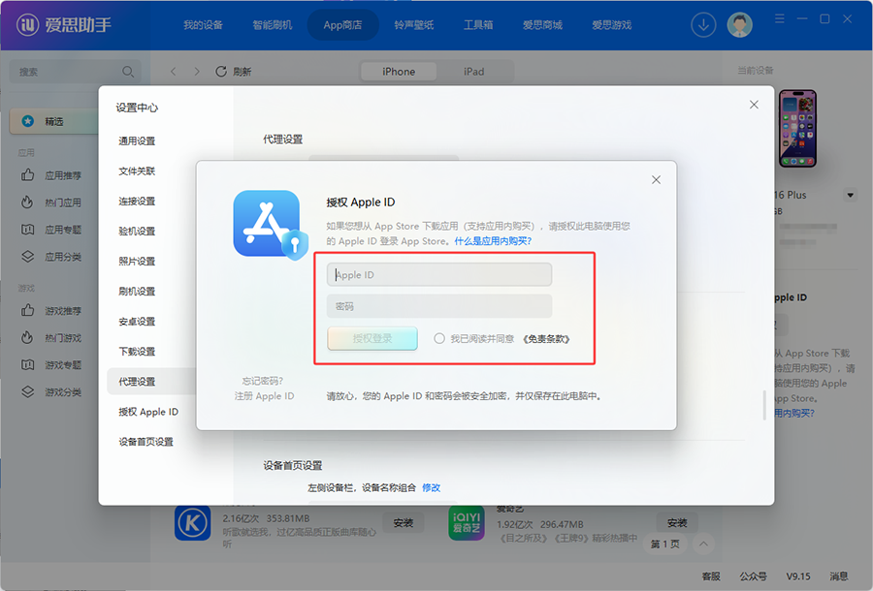The image size is (873, 591).
Task: Open 游戏分类 layers icon
Action: click(x=28, y=392)
